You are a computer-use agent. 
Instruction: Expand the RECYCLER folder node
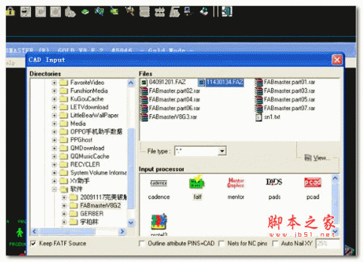tap(54, 165)
